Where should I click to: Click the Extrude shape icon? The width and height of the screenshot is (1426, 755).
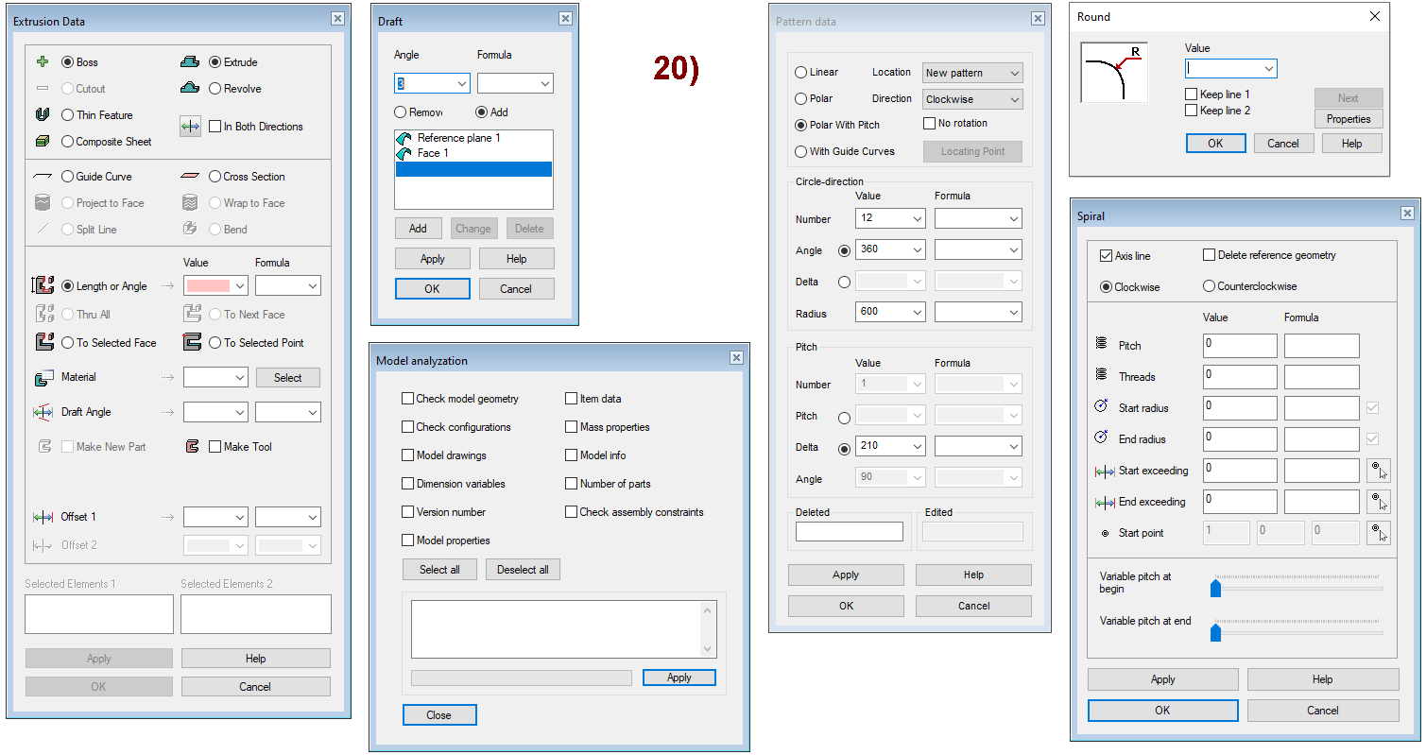pos(190,62)
